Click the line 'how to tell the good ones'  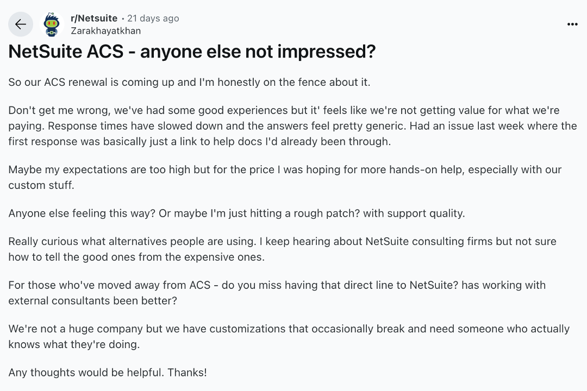[x=136, y=257]
